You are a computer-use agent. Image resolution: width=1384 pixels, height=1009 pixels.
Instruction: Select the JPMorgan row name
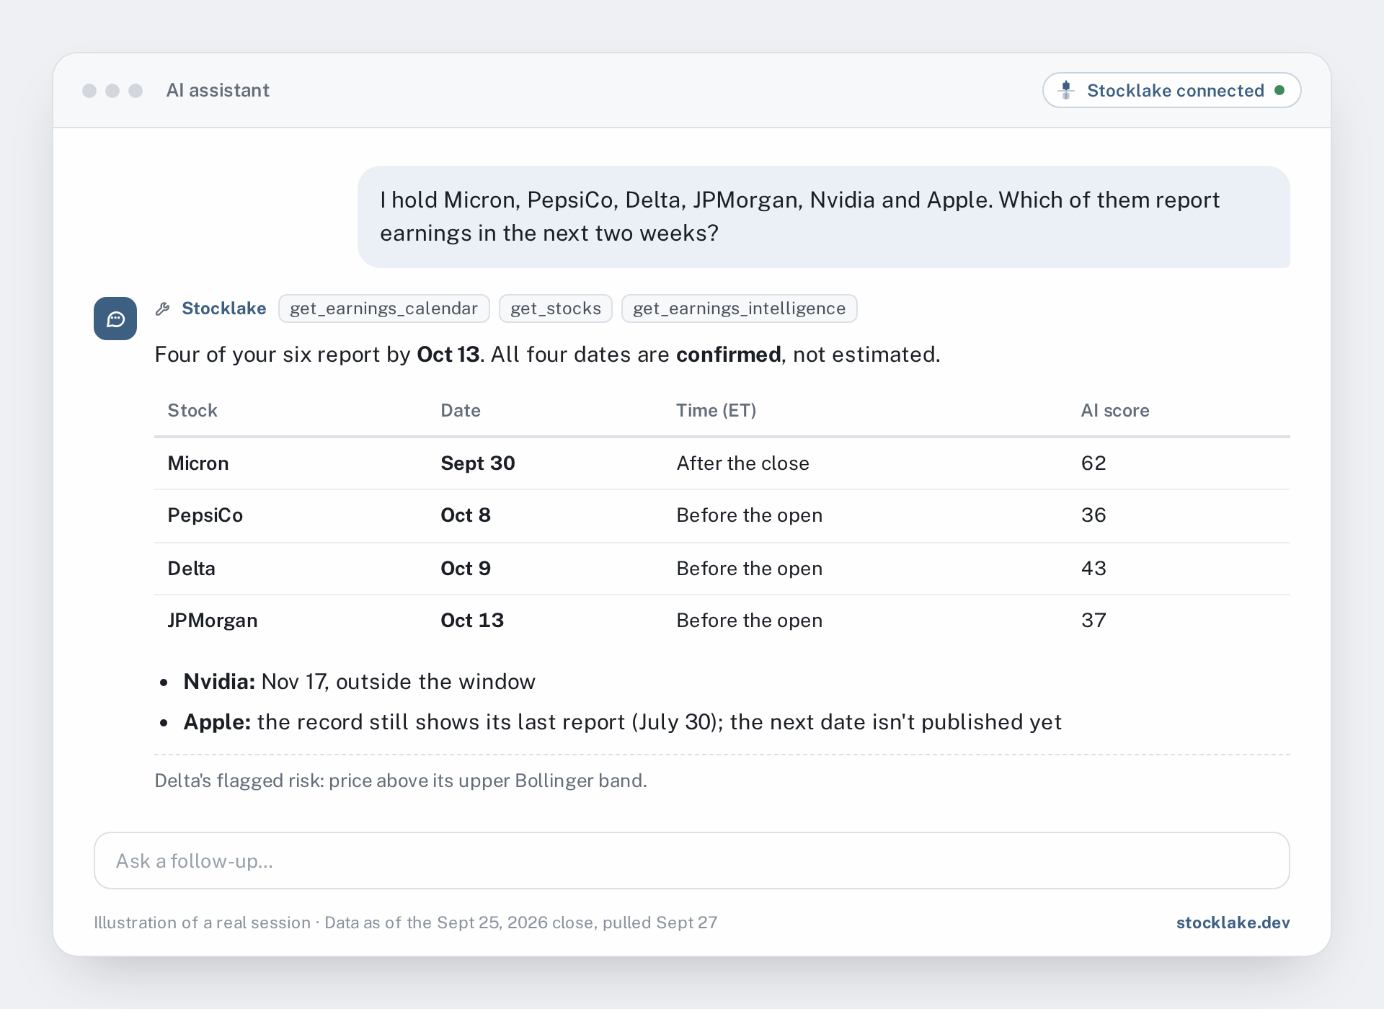coord(213,621)
